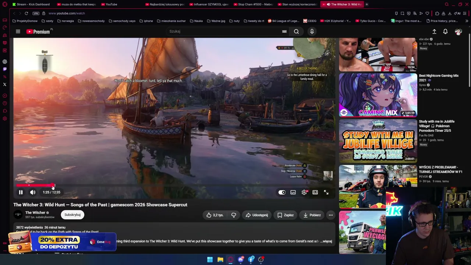Open the player settings gear
Image resolution: width=471 pixels, height=265 pixels.
[x=304, y=192]
